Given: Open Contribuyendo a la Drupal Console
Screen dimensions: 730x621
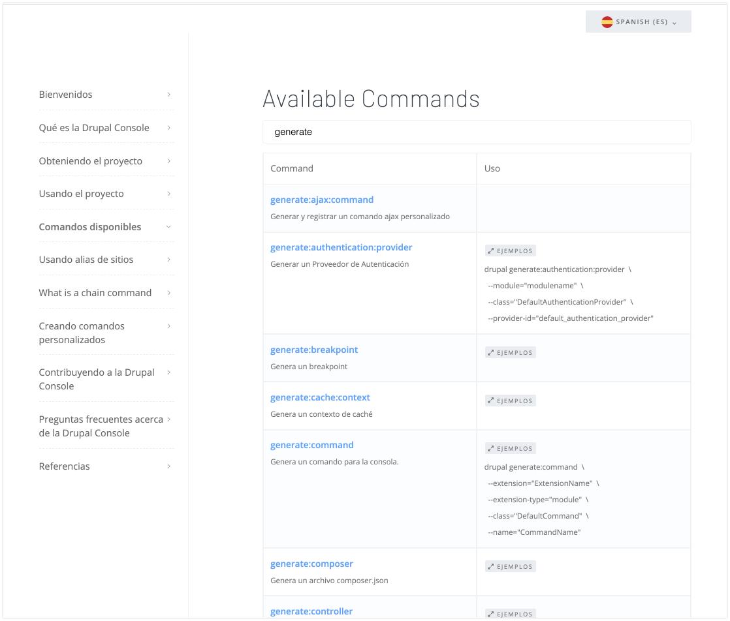Looking at the screenshot, I should point(97,379).
